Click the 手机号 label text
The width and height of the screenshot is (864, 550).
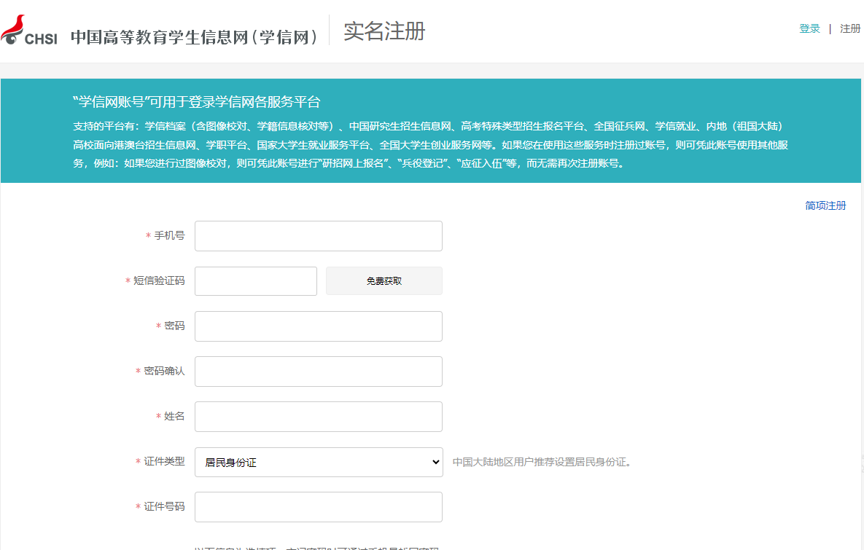click(169, 236)
